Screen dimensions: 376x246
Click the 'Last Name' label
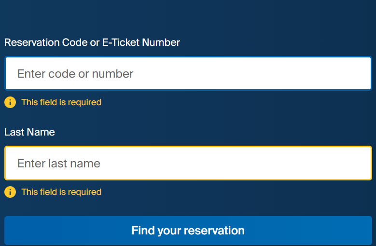click(x=29, y=132)
